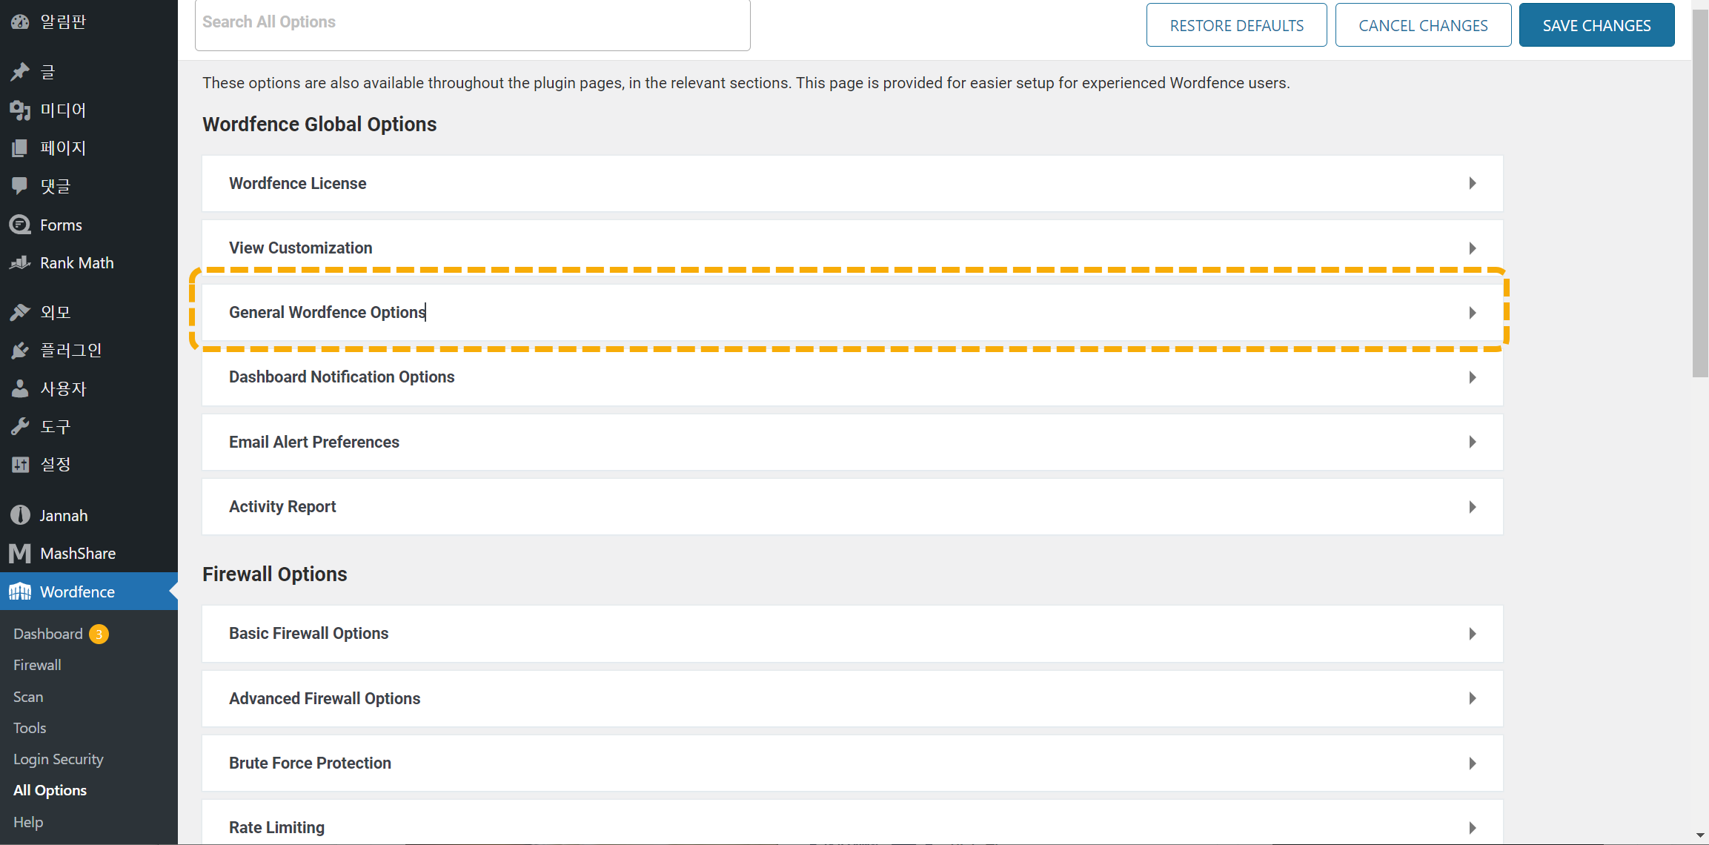The height and width of the screenshot is (845, 1709).
Task: Click the 알림판 dashboard gauge icon
Action: tap(20, 21)
